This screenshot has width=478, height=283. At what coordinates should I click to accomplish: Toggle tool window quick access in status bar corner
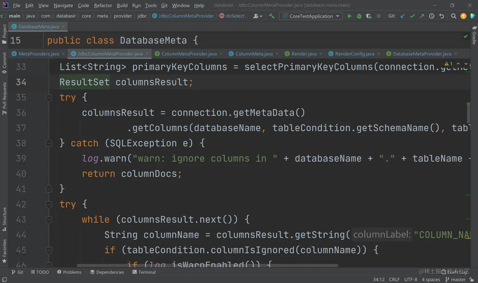click(4, 280)
